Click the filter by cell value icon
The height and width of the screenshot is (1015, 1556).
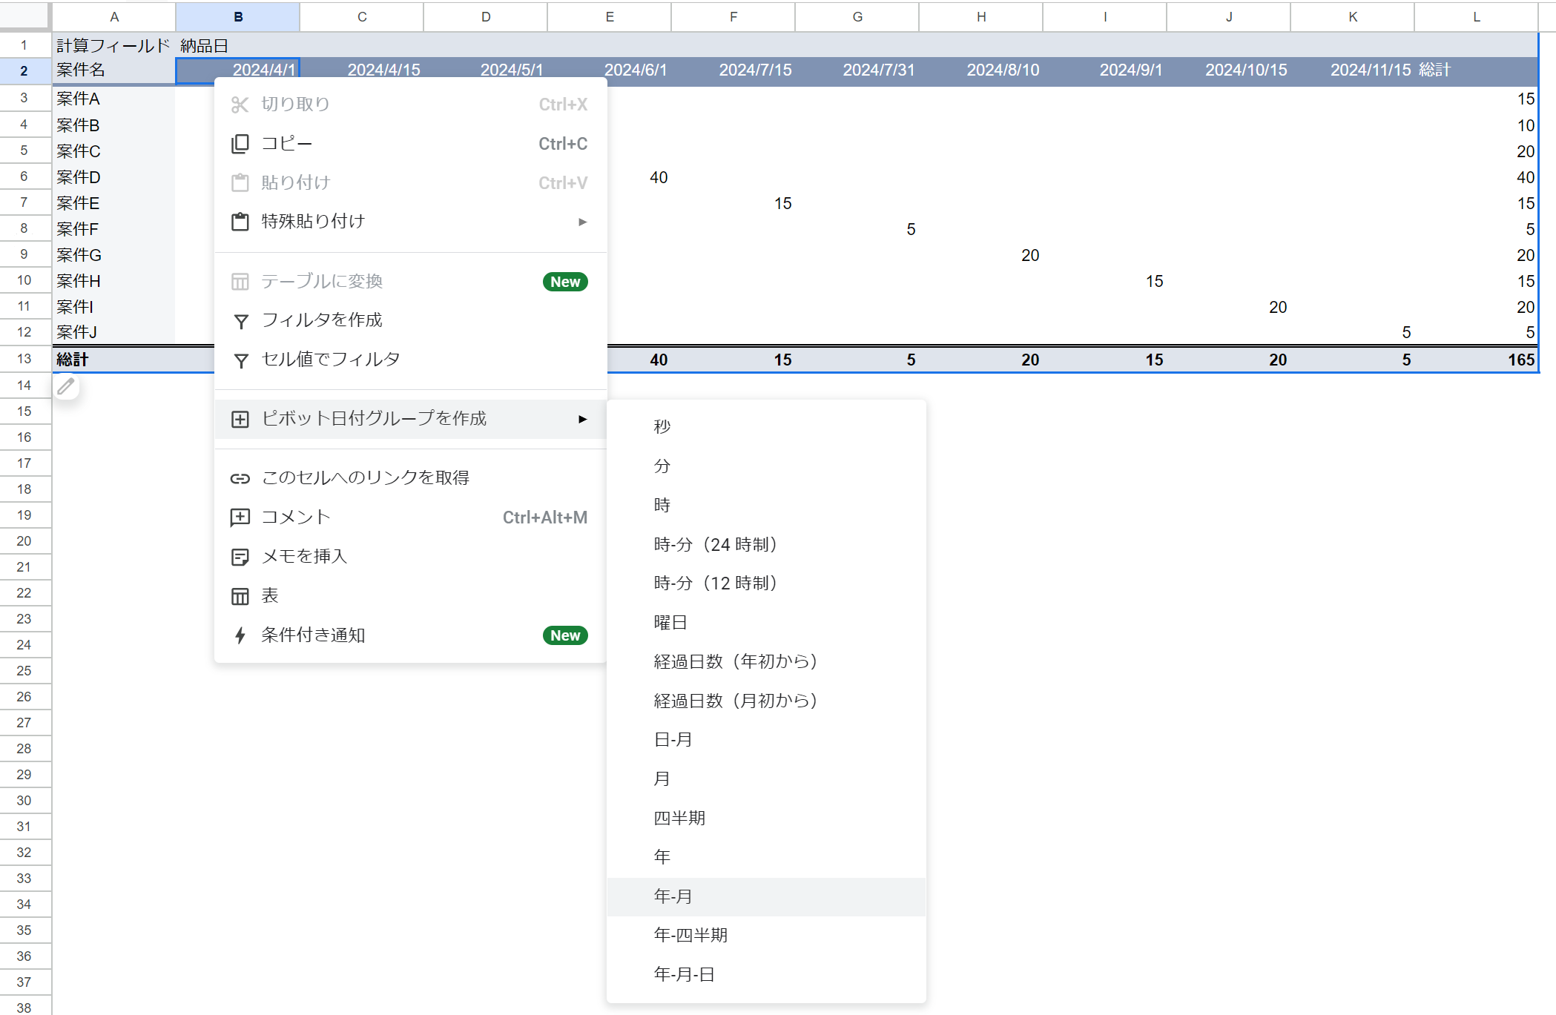(x=240, y=360)
